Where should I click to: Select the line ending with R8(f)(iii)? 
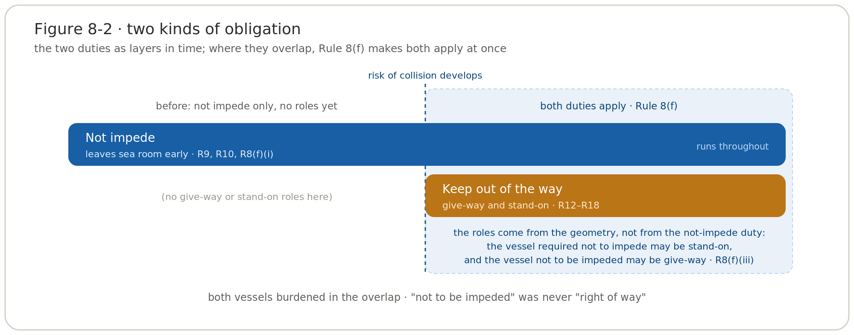click(x=609, y=260)
